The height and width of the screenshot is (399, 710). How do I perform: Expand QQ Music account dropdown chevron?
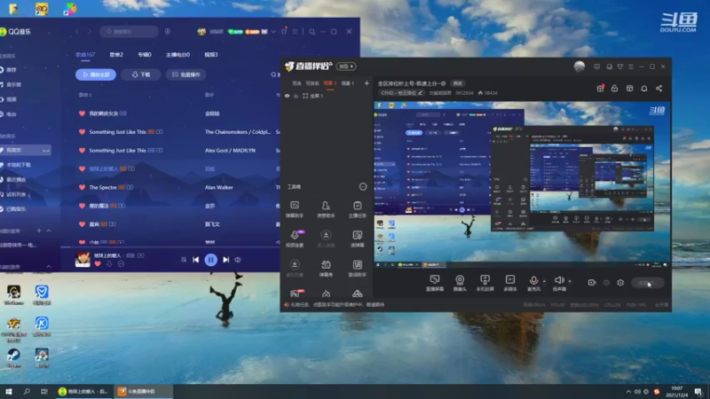click(x=273, y=32)
